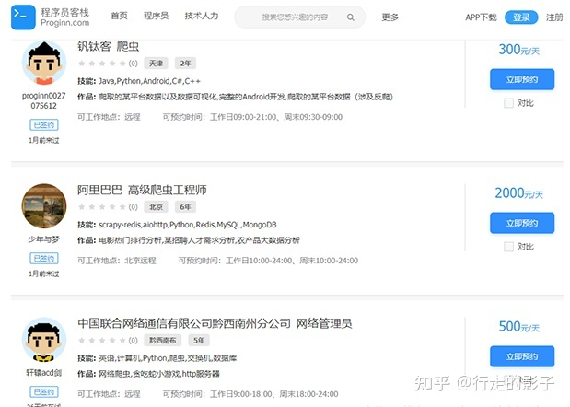Go to 首页 nav item
The width and height of the screenshot is (570, 407).
click(119, 16)
